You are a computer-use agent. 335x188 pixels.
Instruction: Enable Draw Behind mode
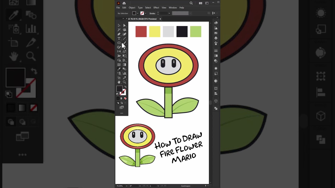pyautogui.click(x=121, y=103)
